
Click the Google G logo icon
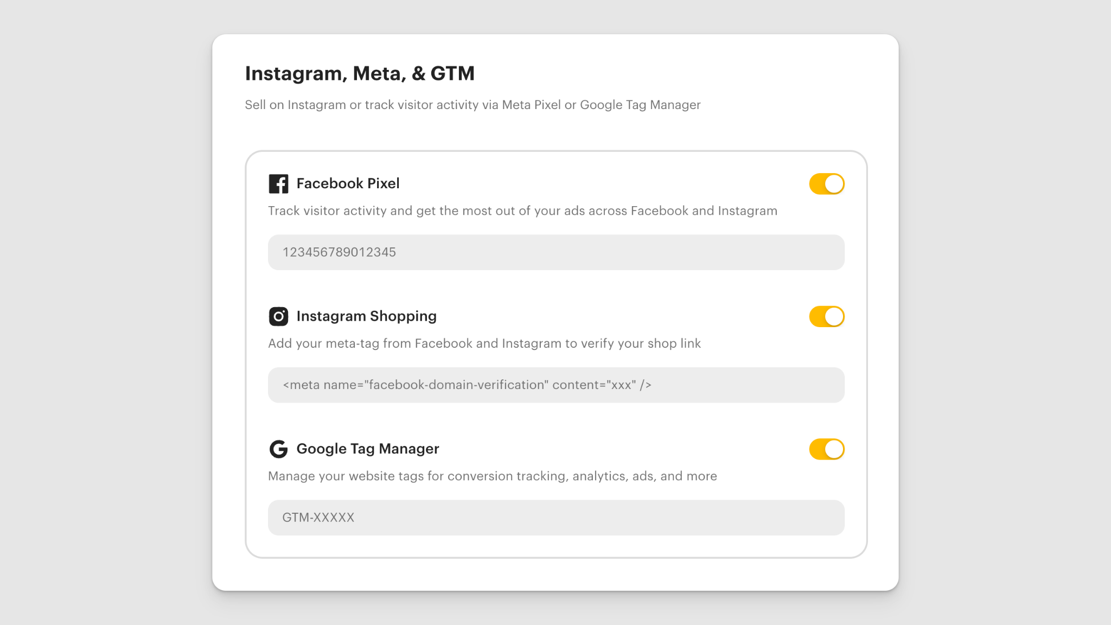pyautogui.click(x=278, y=449)
